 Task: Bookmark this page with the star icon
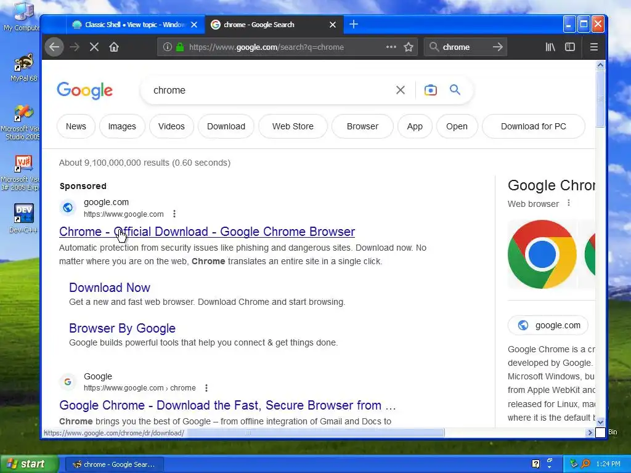tap(409, 47)
